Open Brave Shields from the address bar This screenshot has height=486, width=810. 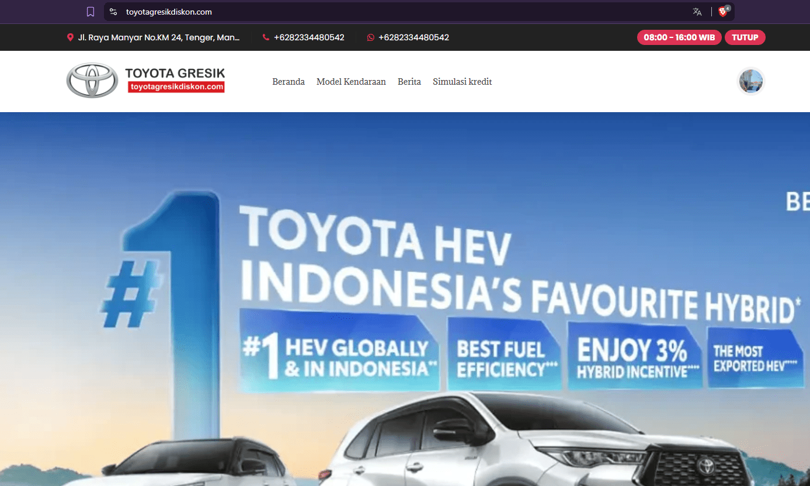pos(722,11)
